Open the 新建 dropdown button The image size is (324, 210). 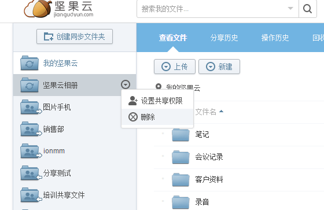pyautogui.click(x=219, y=67)
